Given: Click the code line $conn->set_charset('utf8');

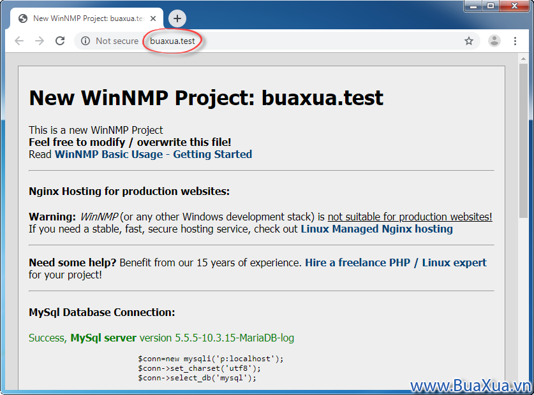Looking at the screenshot, I should point(199,368).
